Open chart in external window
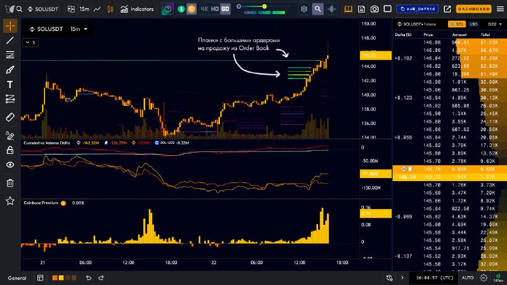 447,9
